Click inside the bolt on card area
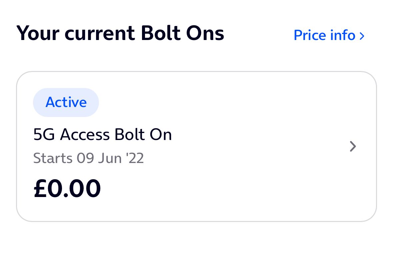The width and height of the screenshot is (393, 267). 197,147
